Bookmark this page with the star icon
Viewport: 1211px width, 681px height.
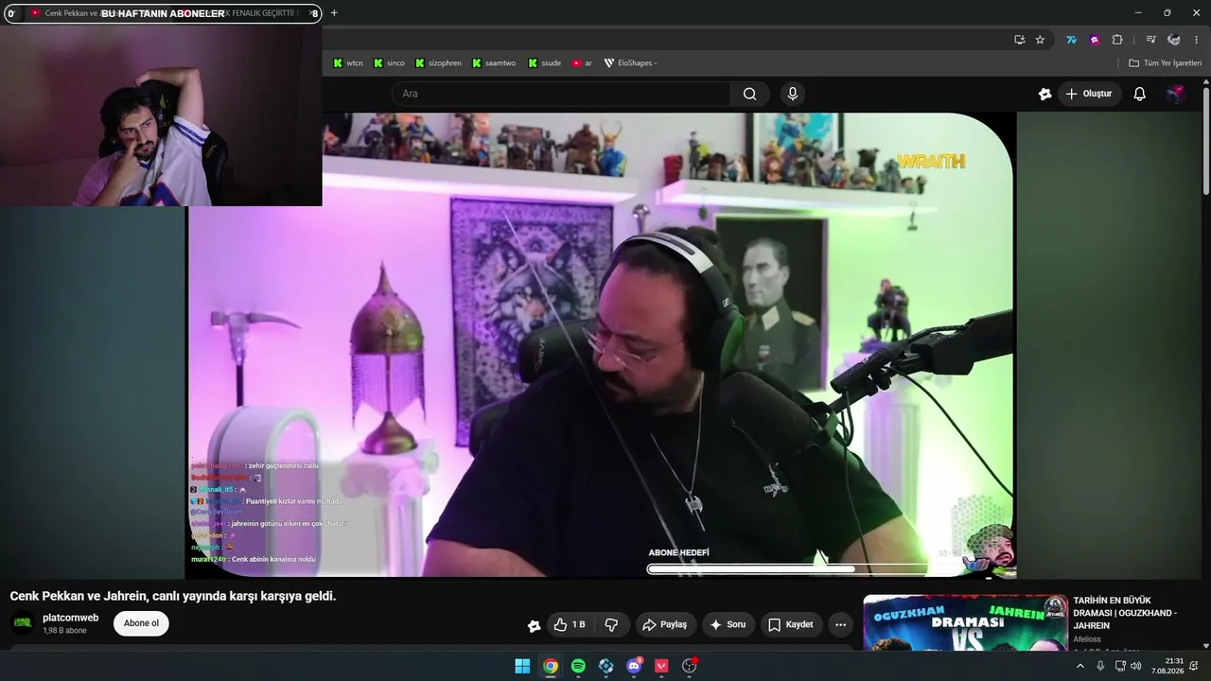tap(1040, 40)
